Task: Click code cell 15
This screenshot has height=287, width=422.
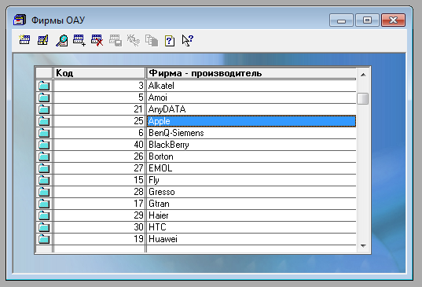Action: [99, 180]
